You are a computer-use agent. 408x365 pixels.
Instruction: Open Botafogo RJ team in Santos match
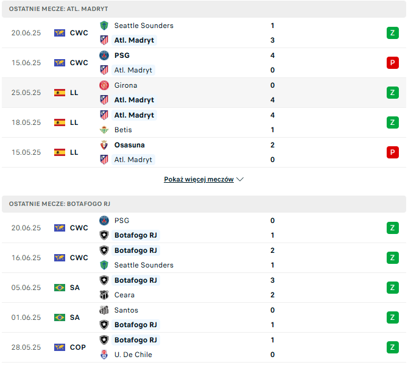pyautogui.click(x=136, y=325)
